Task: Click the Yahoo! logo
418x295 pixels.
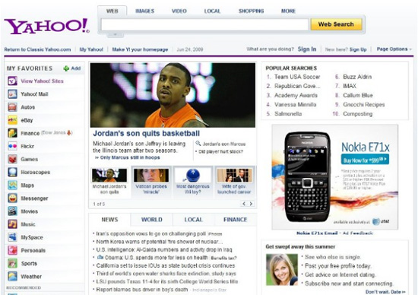Action: coord(46,26)
